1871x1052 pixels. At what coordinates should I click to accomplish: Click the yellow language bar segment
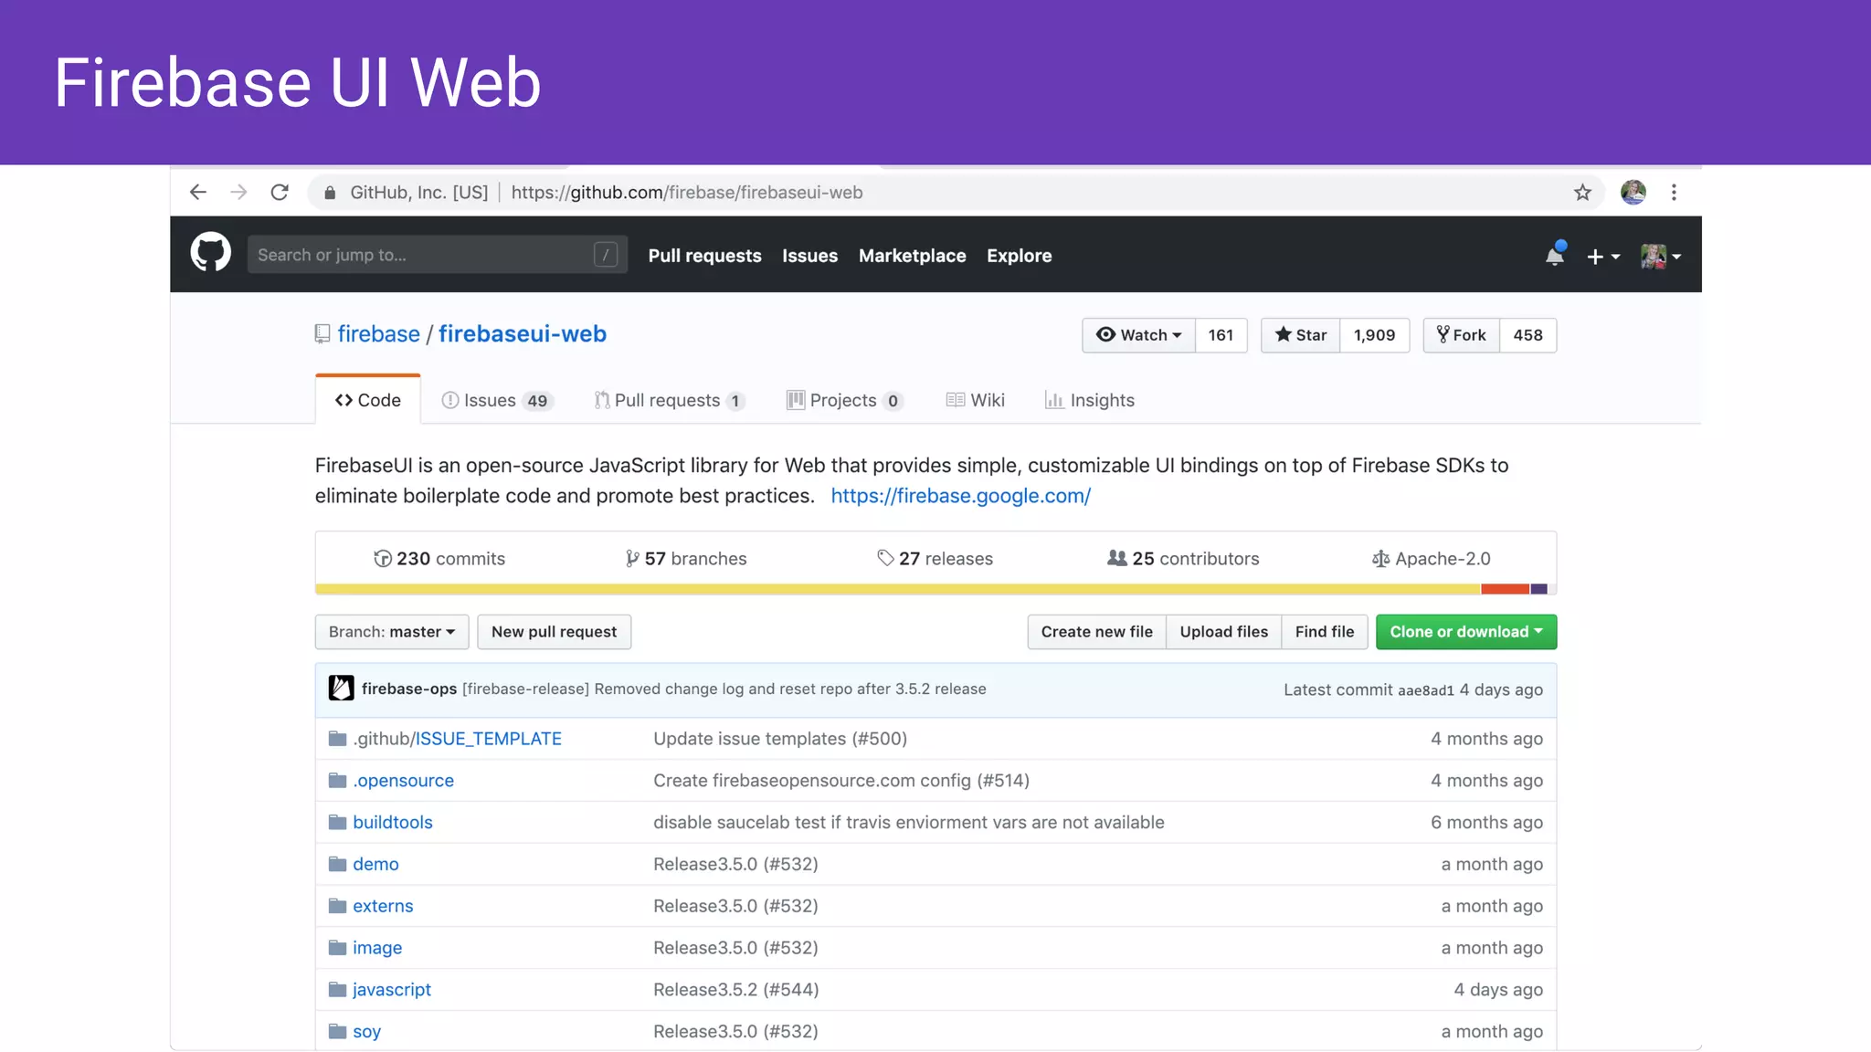pos(898,589)
